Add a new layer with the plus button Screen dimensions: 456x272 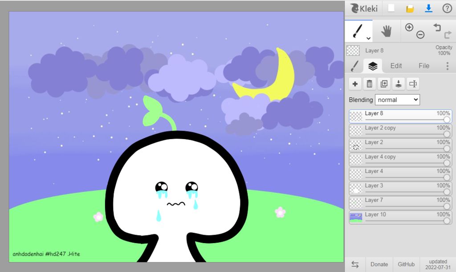pyautogui.click(x=355, y=84)
